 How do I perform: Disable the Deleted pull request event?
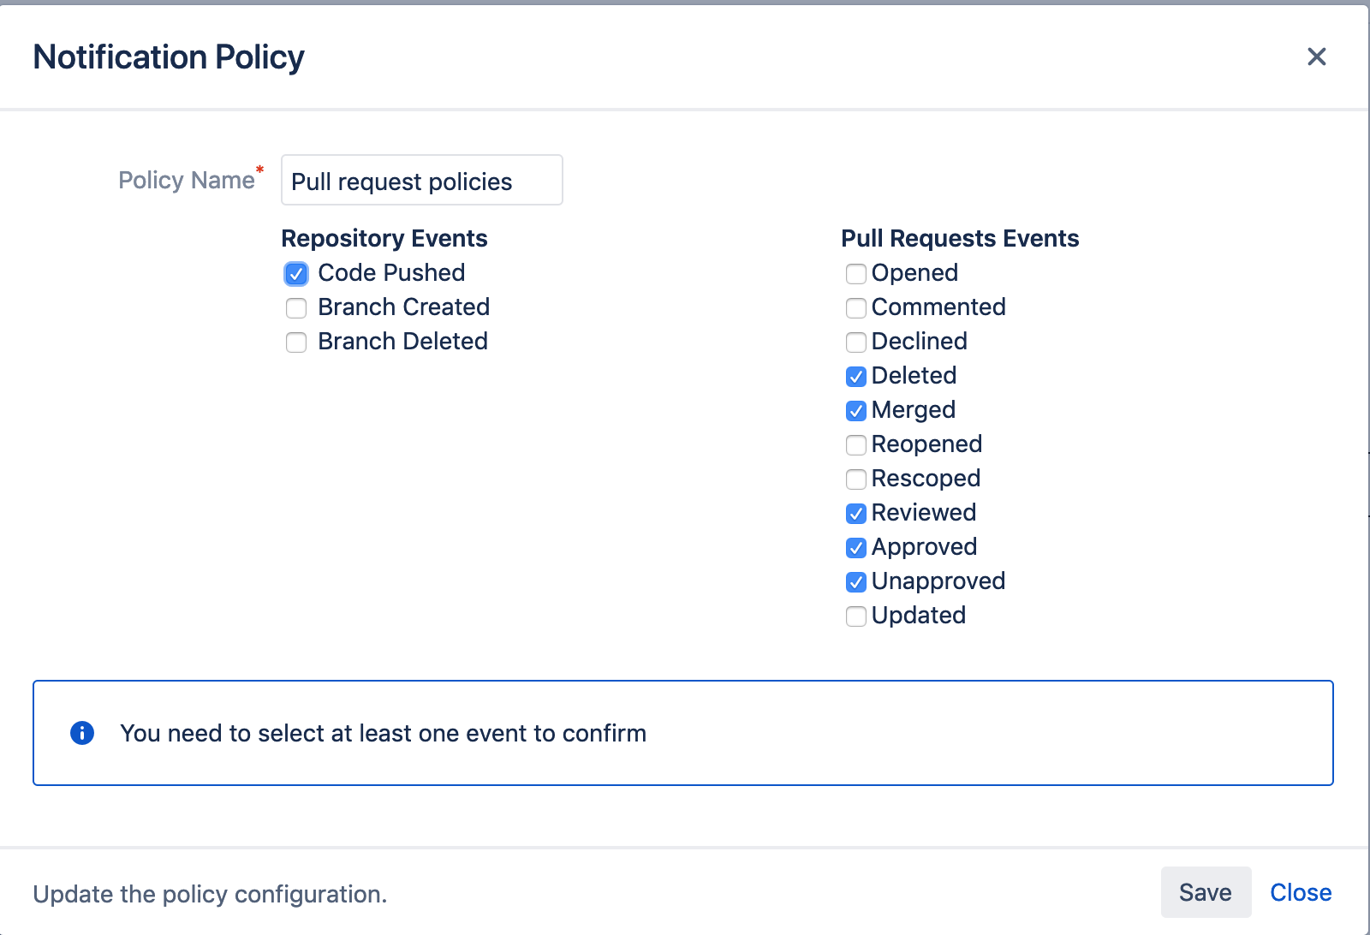(855, 377)
